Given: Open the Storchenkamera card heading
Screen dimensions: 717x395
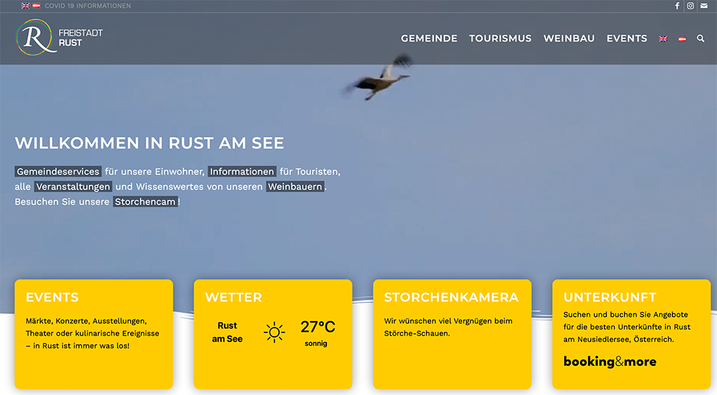Looking at the screenshot, I should (451, 298).
